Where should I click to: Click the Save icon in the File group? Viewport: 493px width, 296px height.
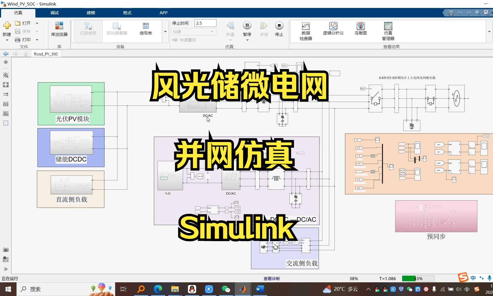pyautogui.click(x=18, y=31)
